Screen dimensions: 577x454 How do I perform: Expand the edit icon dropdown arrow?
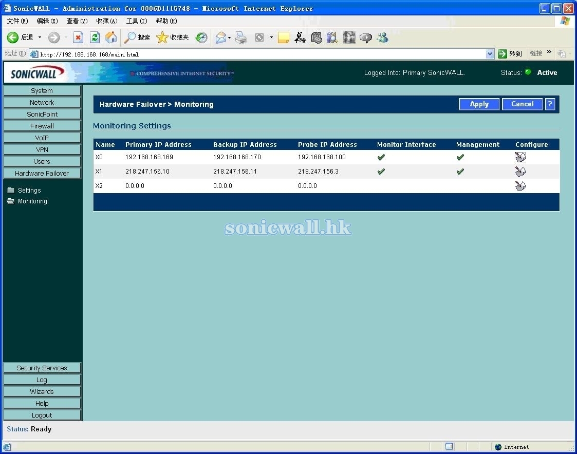271,37
